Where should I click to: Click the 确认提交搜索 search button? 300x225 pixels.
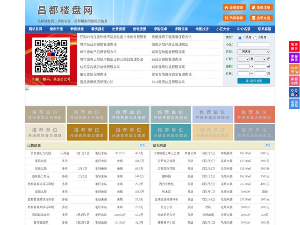coord(254,81)
